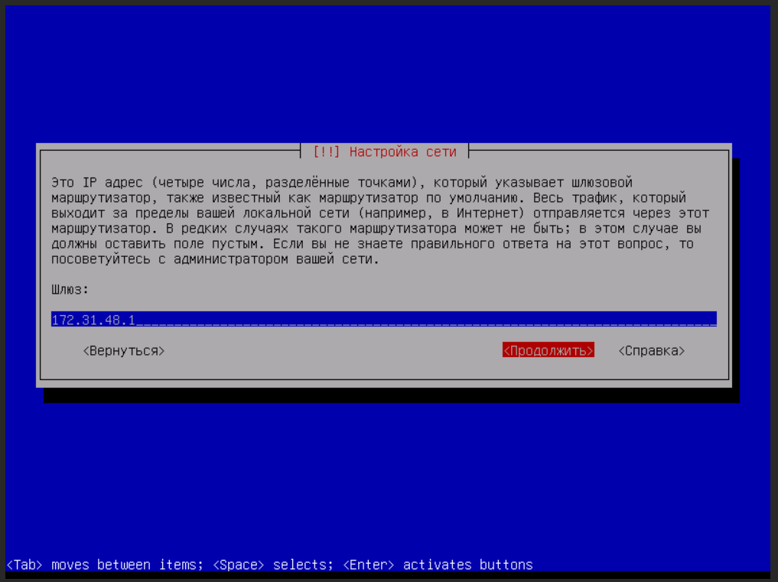The height and width of the screenshot is (582, 778).
Task: Click the "Настройка сети" dialog title
Action: (402, 151)
